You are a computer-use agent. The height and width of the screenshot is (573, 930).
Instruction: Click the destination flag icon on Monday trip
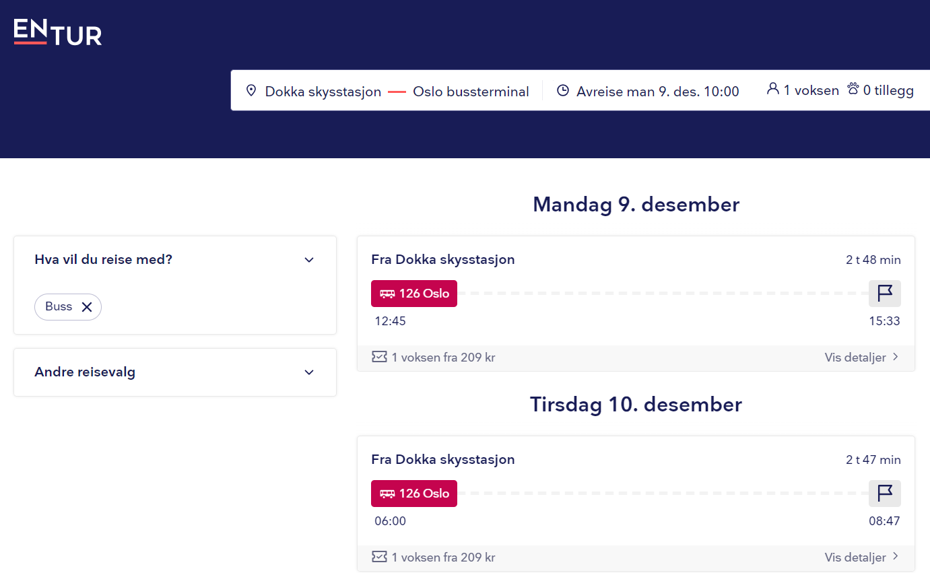click(885, 294)
